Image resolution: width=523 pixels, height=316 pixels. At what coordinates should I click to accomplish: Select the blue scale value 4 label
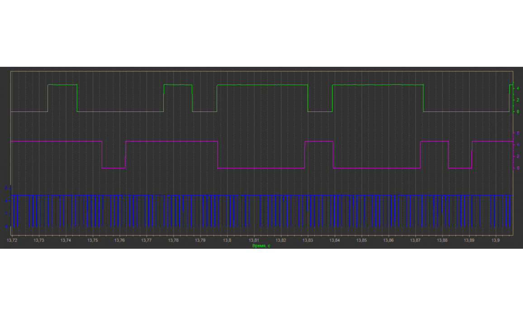pyautogui.click(x=5, y=200)
